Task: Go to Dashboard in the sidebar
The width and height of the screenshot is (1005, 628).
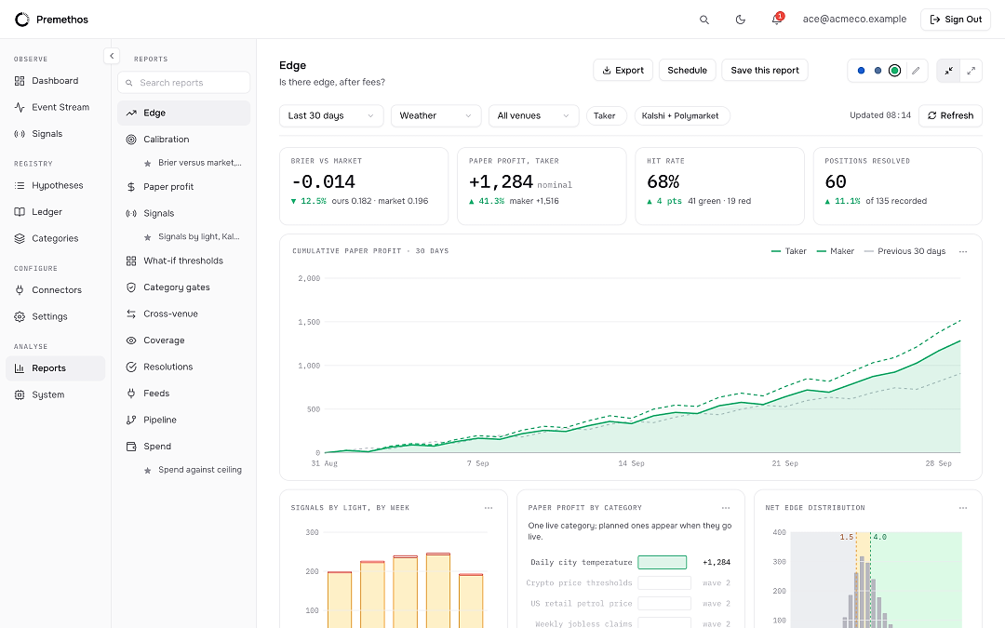Action: pyautogui.click(x=56, y=81)
